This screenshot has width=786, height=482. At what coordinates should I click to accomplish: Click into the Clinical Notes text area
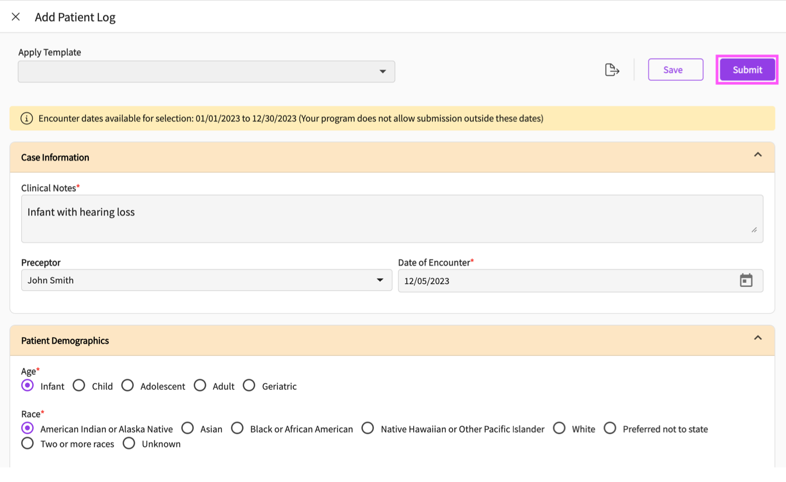(391, 219)
